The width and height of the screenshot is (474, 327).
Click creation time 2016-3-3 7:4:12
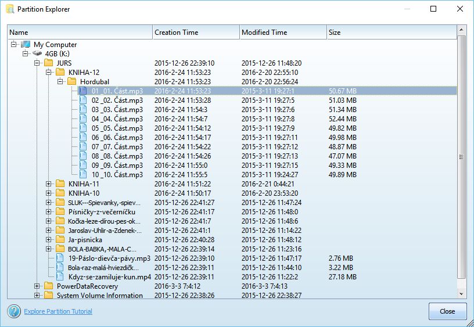[177, 286]
